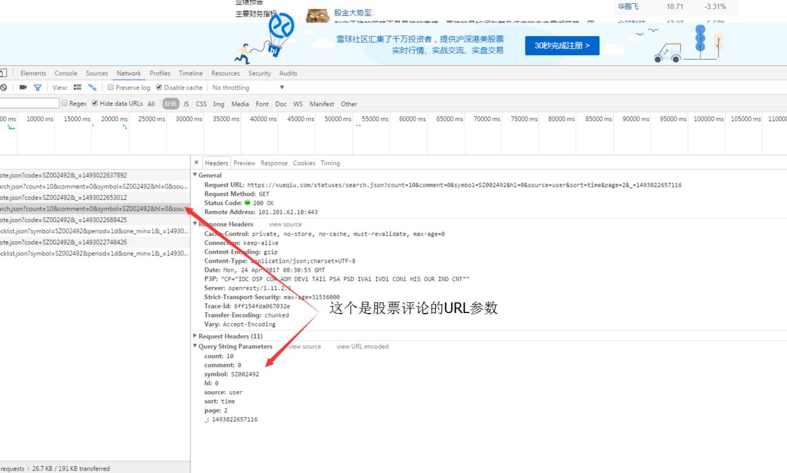Click the 35000 ms timeline marker
The image size is (787, 473).
[226, 119]
